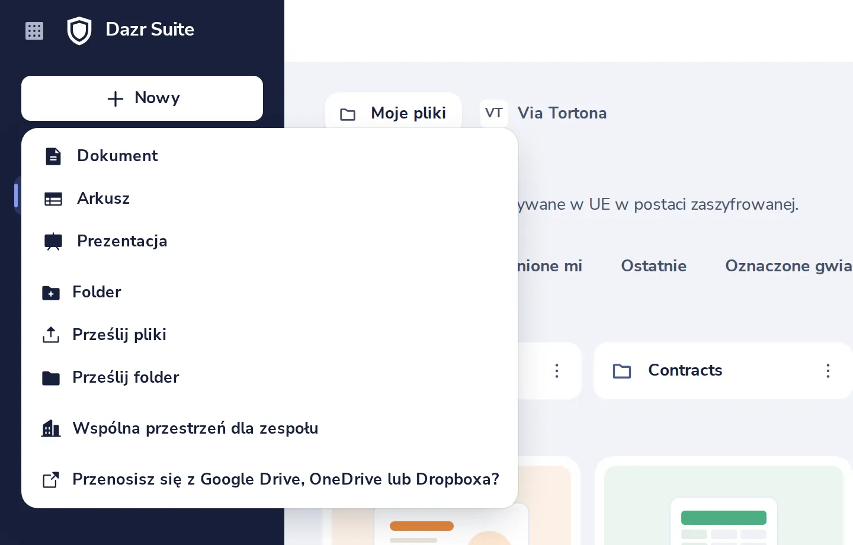Click the folder icon for Prześlij folder

51,378
